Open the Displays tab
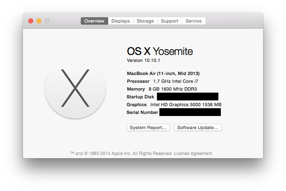Screen dimensions: 286x191 [120, 21]
